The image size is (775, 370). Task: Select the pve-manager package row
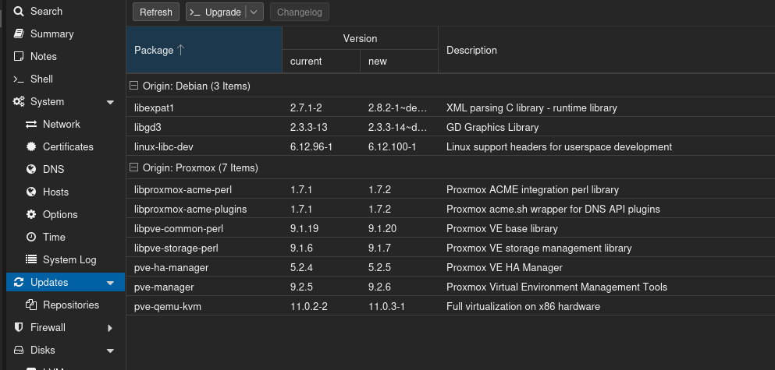pos(451,287)
